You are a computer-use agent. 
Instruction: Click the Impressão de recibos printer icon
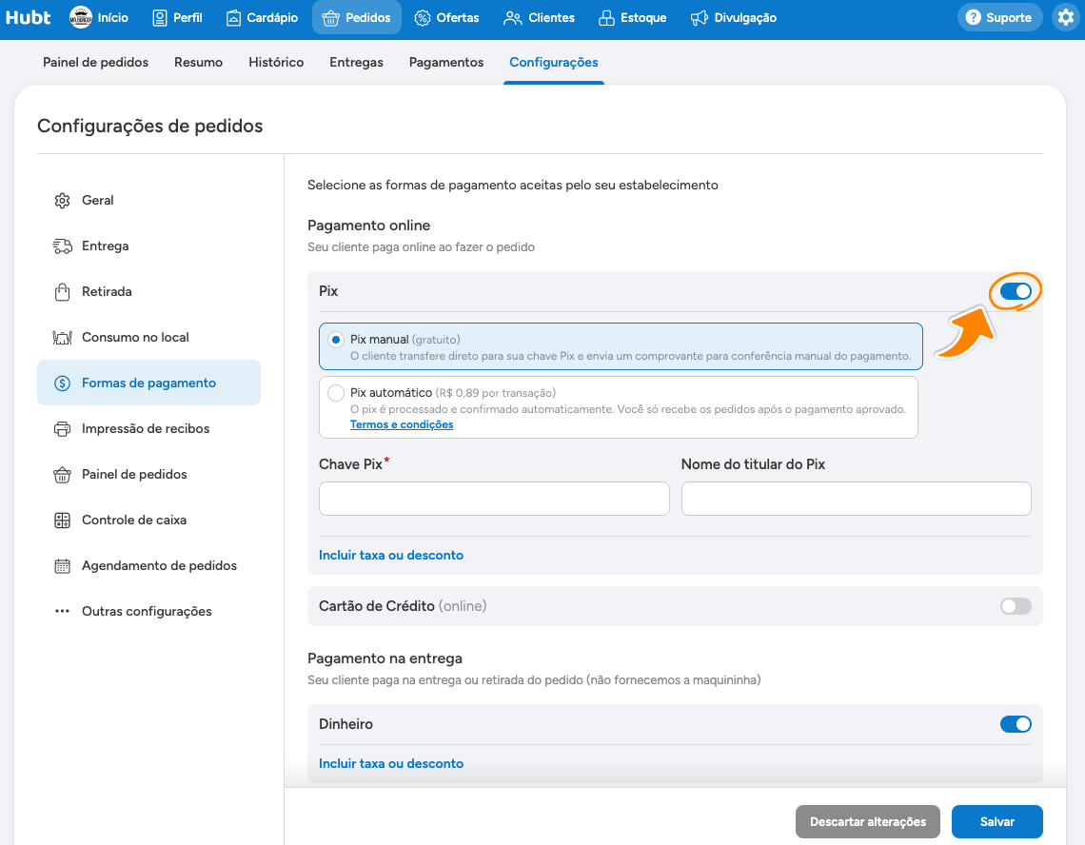pos(62,429)
